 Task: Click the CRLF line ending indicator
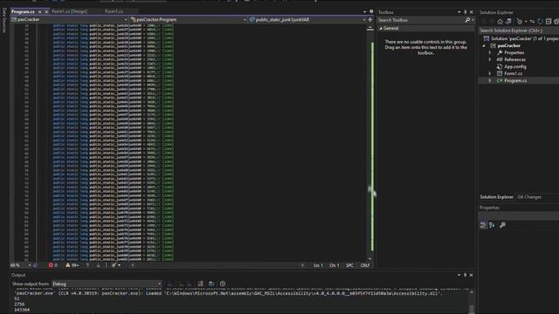pyautogui.click(x=365, y=265)
